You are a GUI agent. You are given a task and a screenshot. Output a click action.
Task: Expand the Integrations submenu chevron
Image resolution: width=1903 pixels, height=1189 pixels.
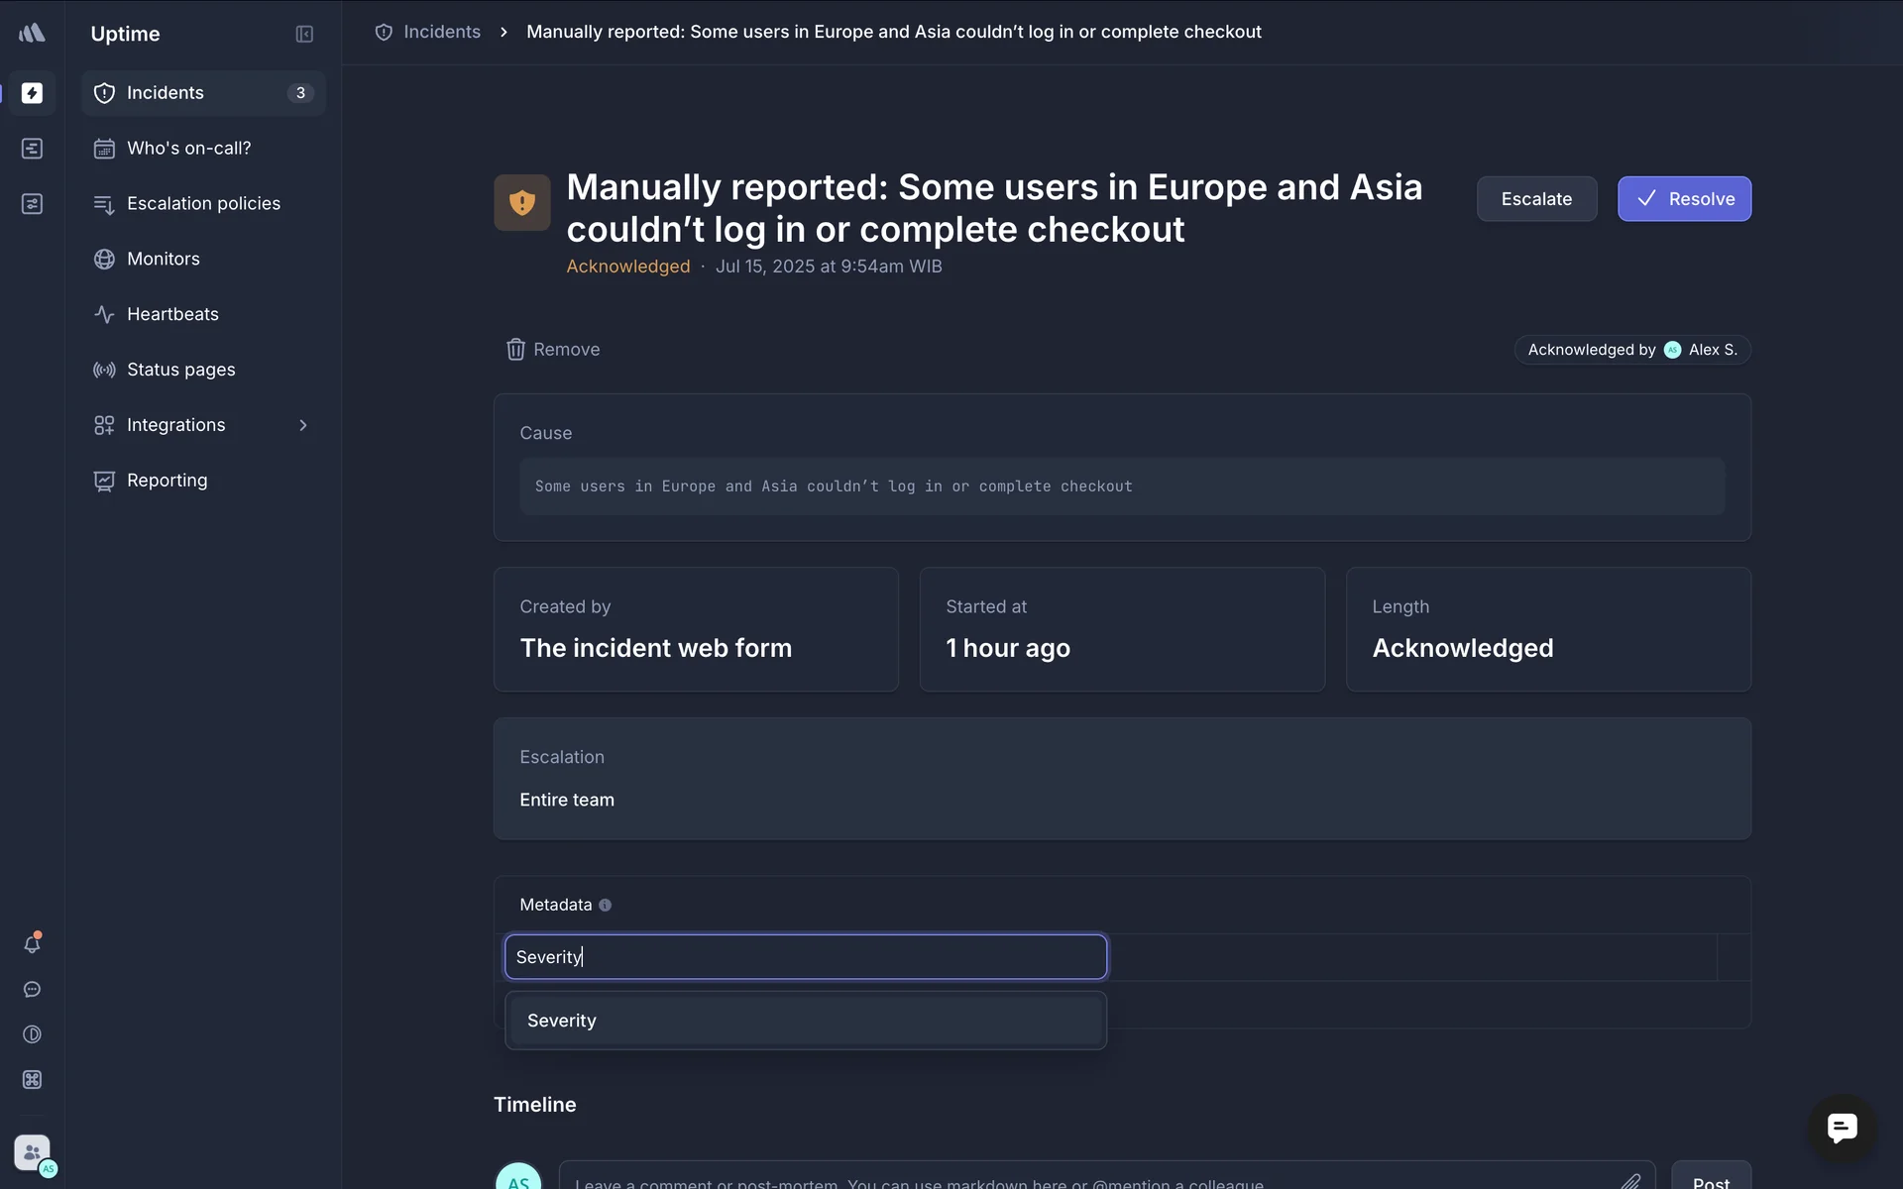click(x=303, y=425)
